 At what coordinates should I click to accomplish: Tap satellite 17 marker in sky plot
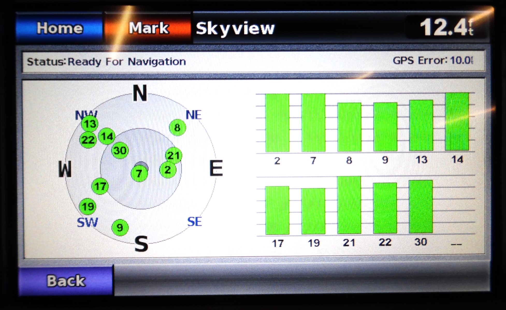point(100,186)
